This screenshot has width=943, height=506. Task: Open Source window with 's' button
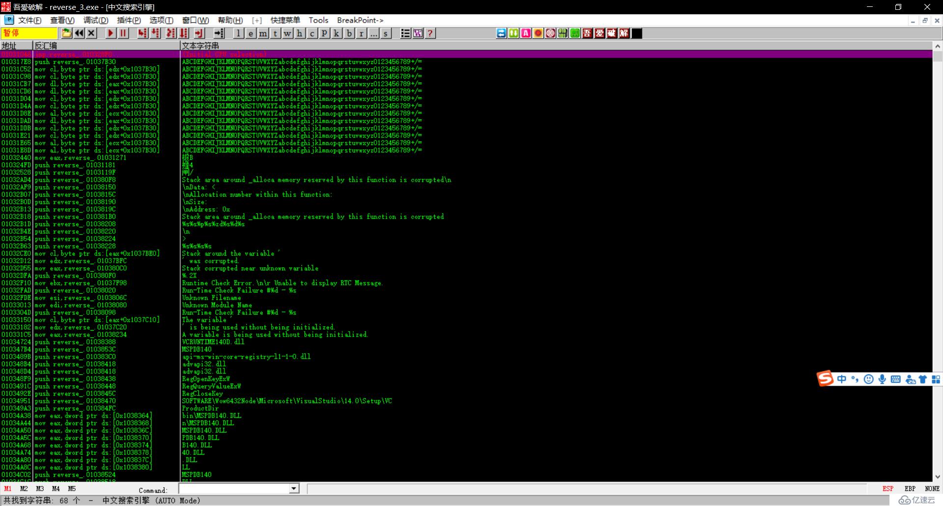click(386, 33)
